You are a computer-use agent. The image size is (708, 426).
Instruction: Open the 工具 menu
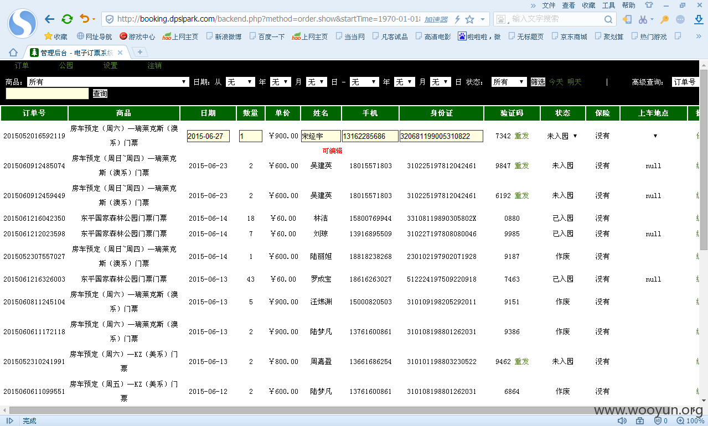pyautogui.click(x=608, y=5)
